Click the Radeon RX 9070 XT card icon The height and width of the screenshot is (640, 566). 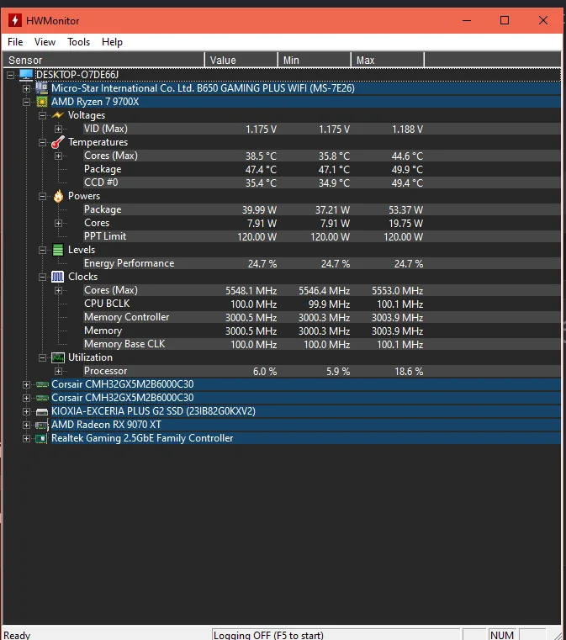click(42, 426)
